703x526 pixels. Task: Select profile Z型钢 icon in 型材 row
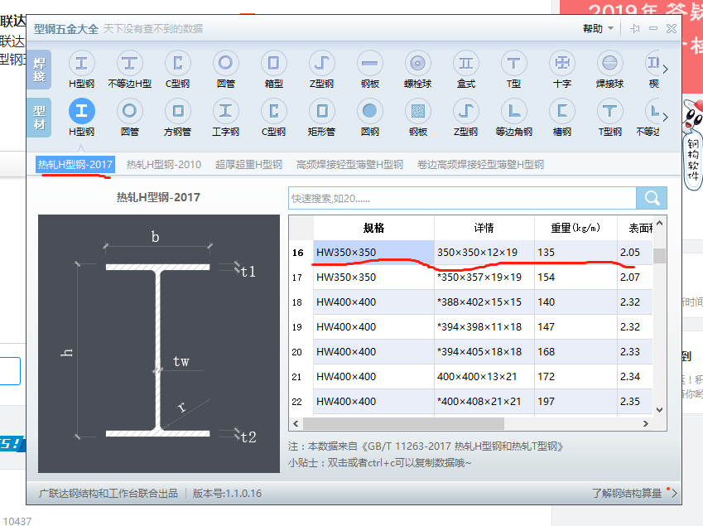click(x=466, y=111)
